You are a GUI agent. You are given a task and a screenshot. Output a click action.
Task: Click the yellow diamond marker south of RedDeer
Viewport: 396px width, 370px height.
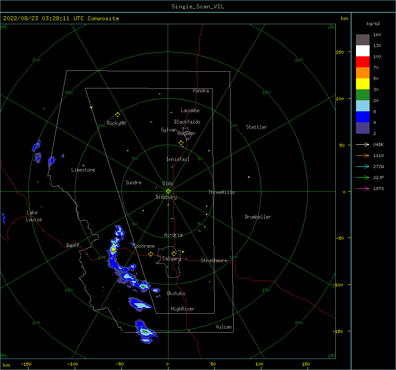(x=181, y=143)
